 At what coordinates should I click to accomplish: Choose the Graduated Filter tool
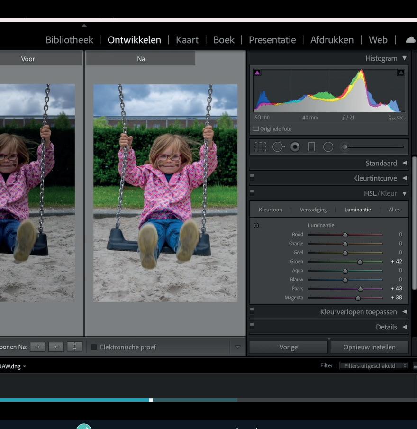[311, 147]
